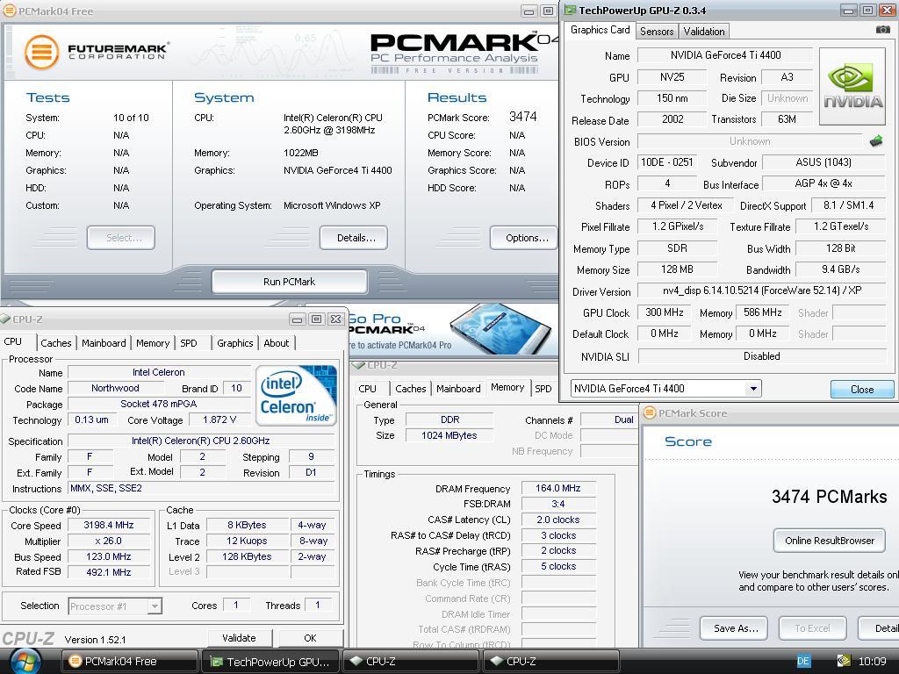Click the DRAM Frequency 164.0 MHz value
The width and height of the screenshot is (899, 674).
click(x=557, y=488)
